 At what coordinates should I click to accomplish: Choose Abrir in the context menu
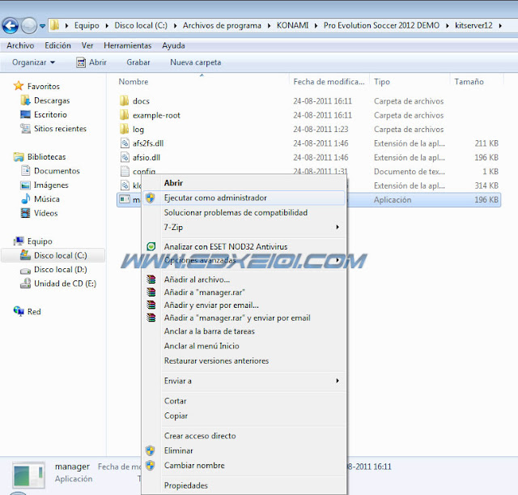(244, 183)
